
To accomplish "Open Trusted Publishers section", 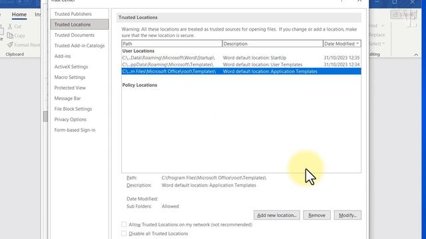I will (x=73, y=14).
